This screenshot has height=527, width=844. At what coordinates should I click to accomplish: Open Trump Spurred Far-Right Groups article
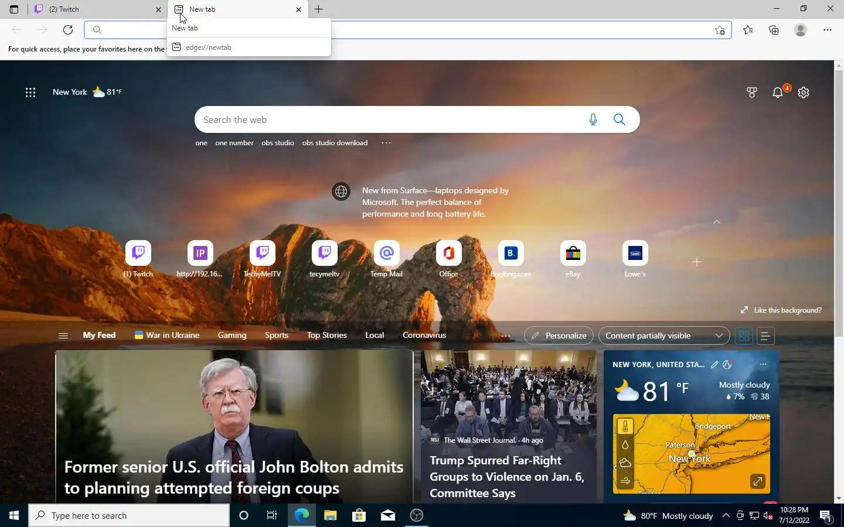pos(508,426)
